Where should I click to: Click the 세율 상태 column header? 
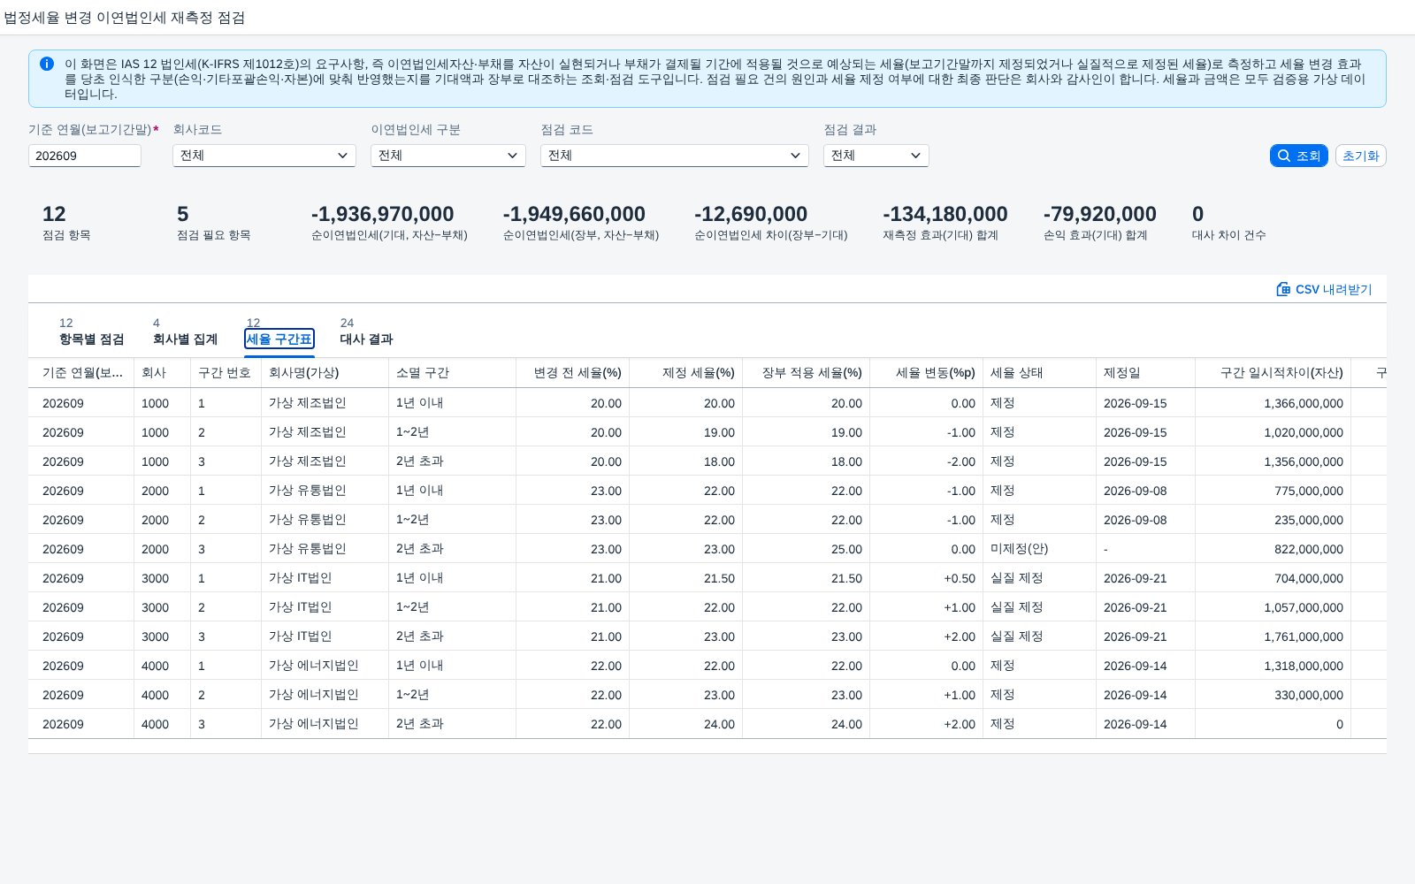click(x=1040, y=373)
